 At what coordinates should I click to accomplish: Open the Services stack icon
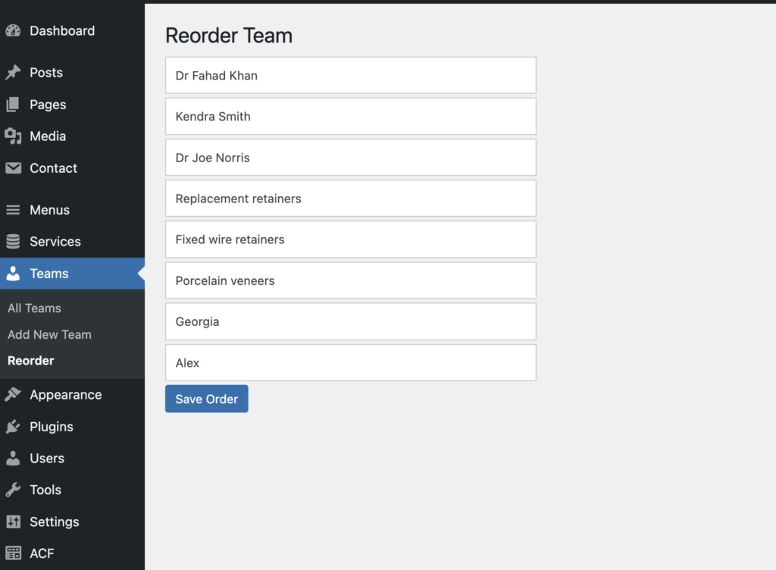(13, 241)
